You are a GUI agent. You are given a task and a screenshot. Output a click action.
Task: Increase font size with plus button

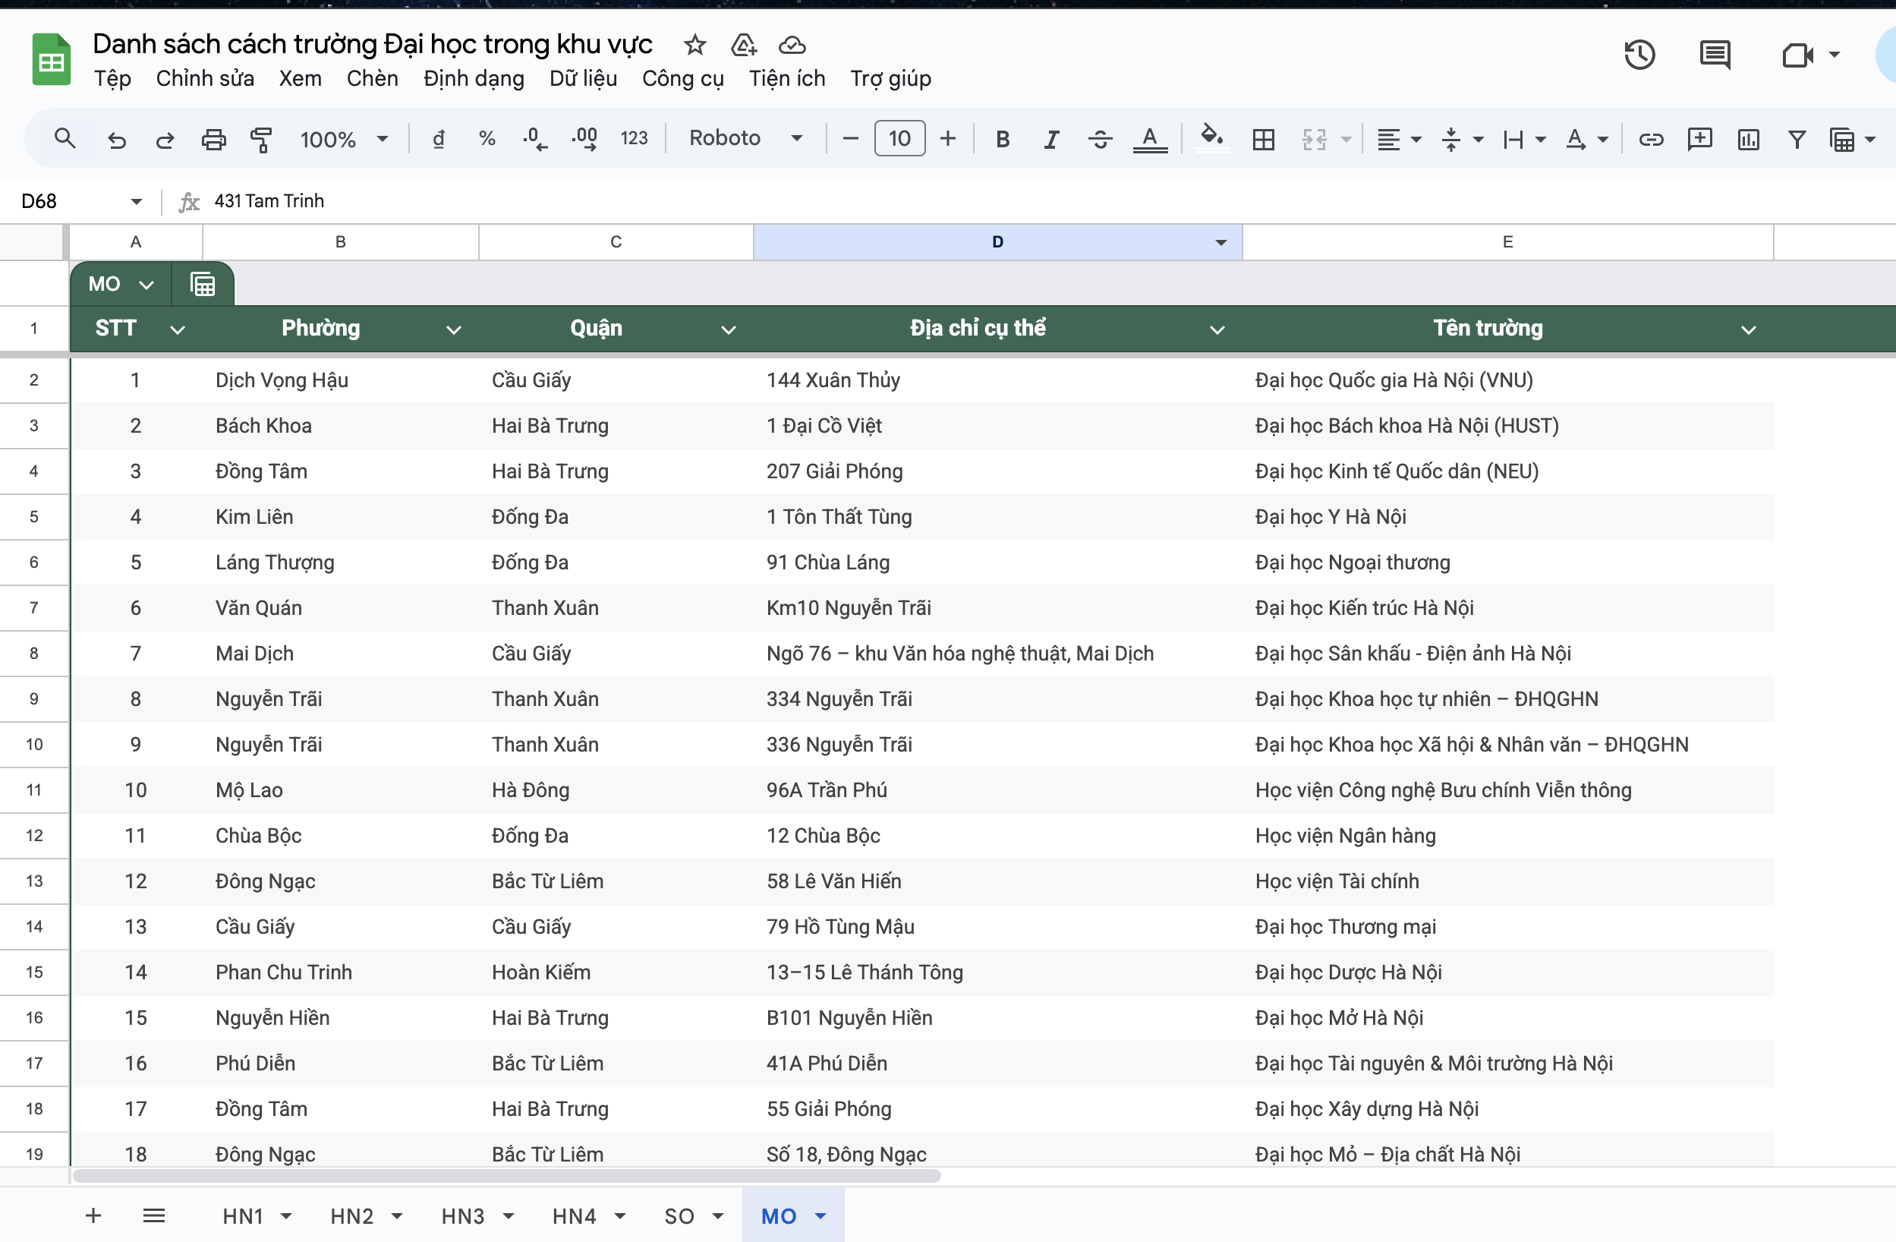click(948, 140)
